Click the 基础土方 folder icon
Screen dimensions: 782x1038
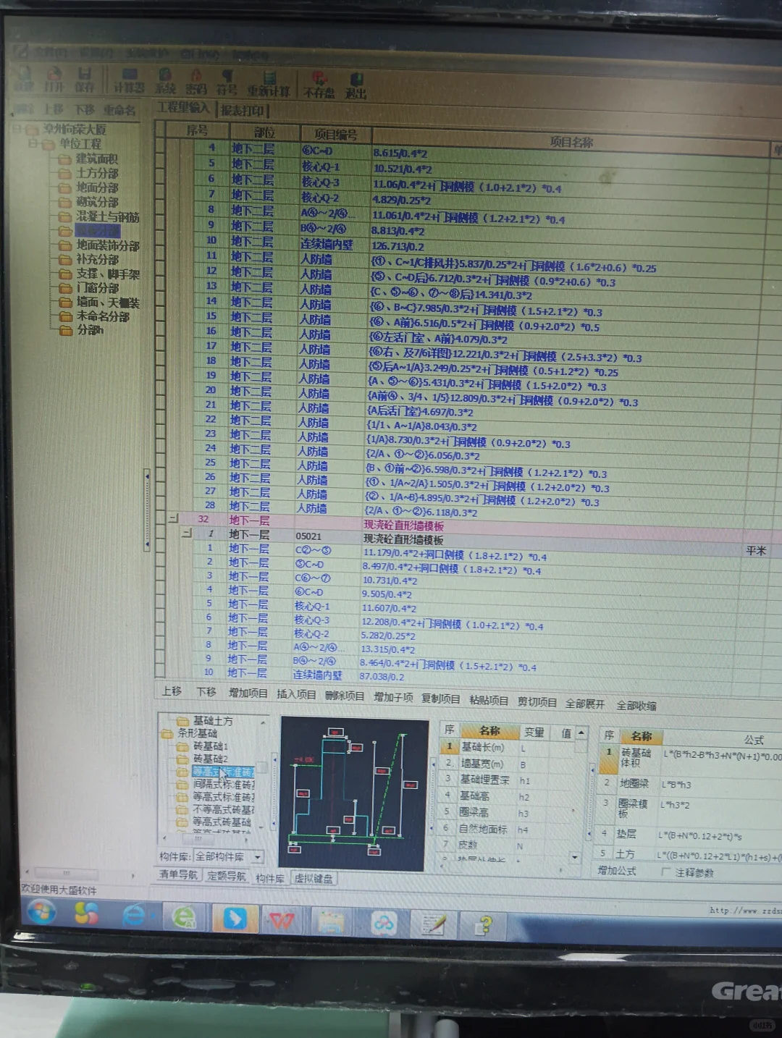coord(182,720)
